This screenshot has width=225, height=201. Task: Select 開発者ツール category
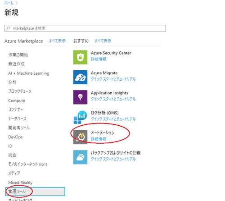click(x=19, y=128)
